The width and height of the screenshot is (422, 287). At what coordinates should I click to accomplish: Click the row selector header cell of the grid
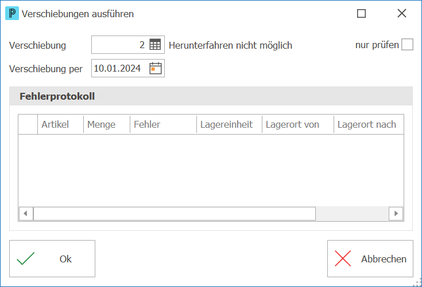click(x=28, y=124)
